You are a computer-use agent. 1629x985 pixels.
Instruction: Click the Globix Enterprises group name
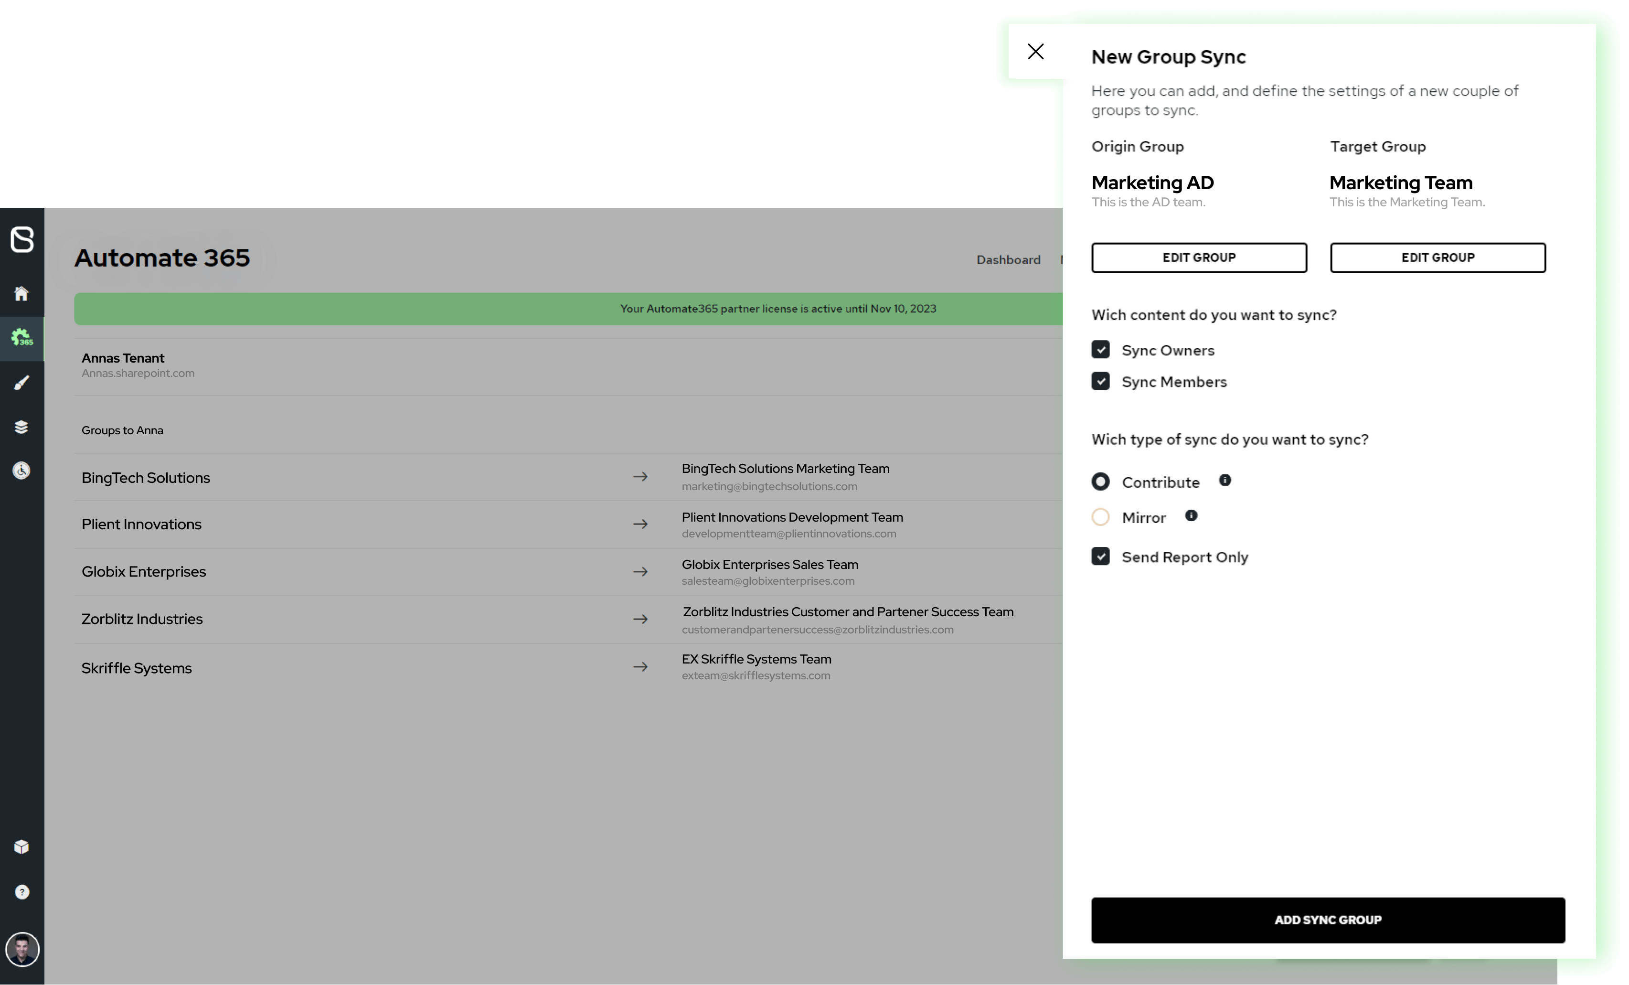click(x=143, y=572)
